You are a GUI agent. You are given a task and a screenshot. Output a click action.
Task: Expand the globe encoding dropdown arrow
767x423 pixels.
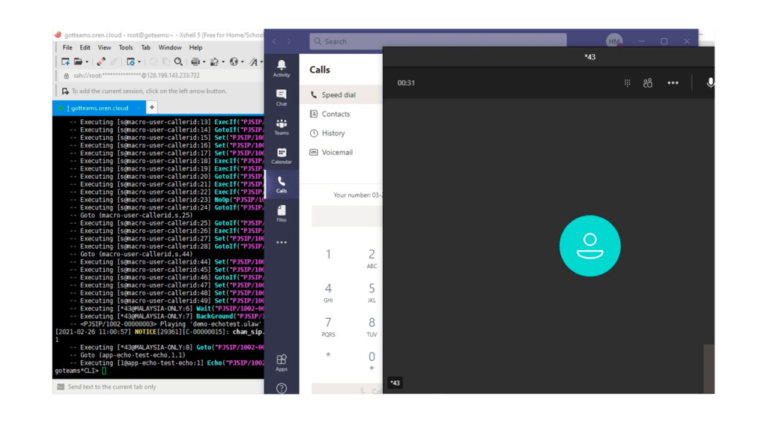(x=242, y=62)
